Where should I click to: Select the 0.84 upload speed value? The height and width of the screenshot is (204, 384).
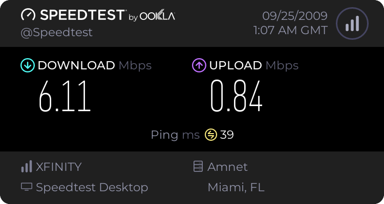(x=237, y=96)
